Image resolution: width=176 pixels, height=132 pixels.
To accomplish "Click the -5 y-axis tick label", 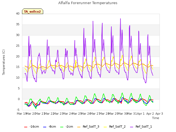I will pyautogui.click(x=18, y=110).
